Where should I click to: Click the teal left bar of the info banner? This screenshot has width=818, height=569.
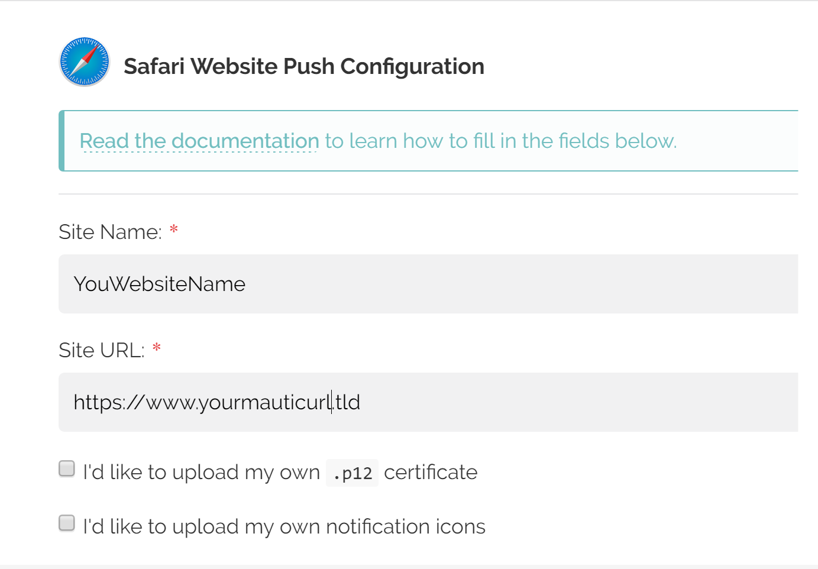point(62,141)
